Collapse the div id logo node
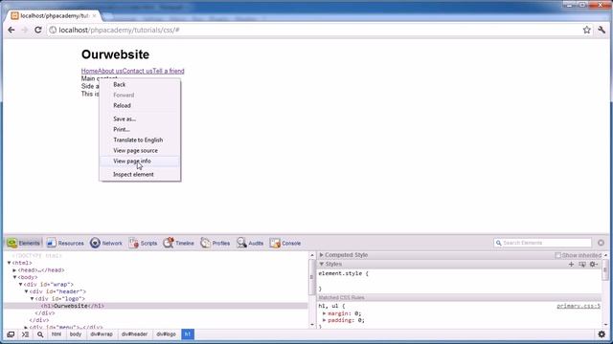Viewport: 613px width, 344px height. click(x=32, y=298)
